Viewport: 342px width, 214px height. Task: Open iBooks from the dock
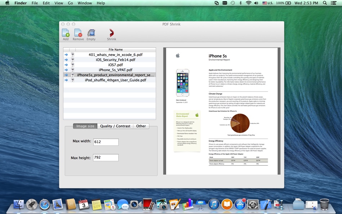[x=227, y=205]
